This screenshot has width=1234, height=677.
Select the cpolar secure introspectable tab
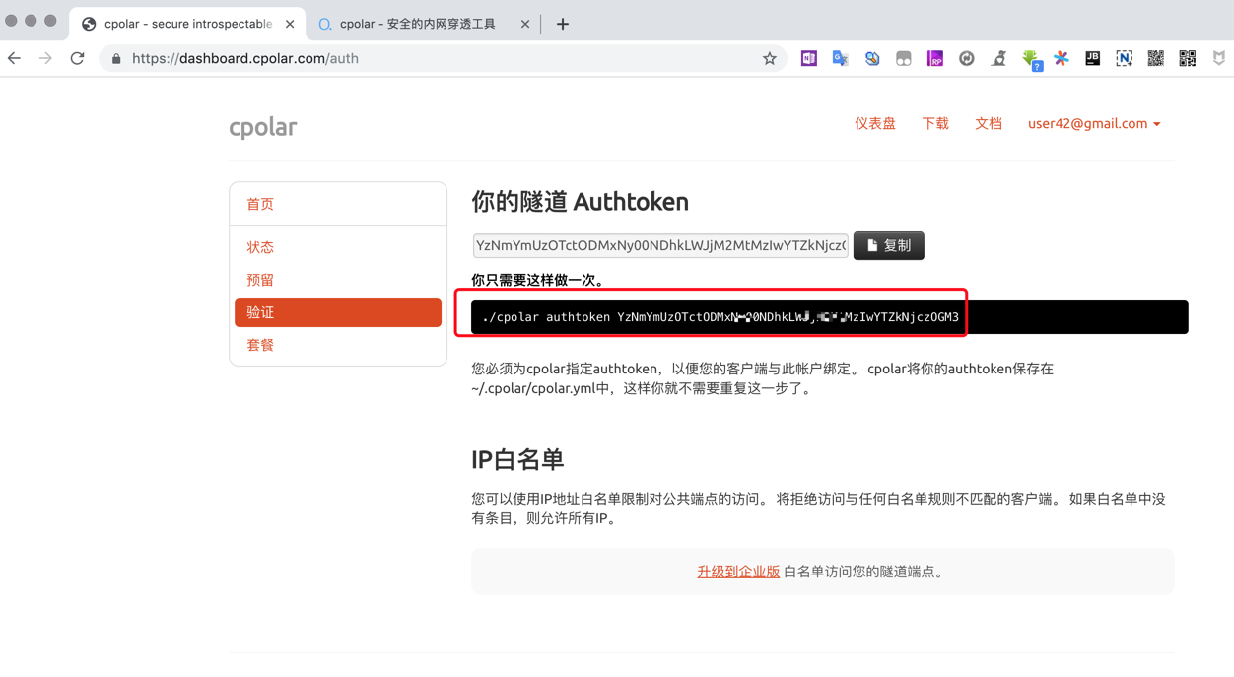coord(187,24)
